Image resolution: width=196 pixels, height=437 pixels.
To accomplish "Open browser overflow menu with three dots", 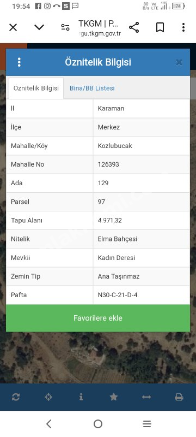I will coord(183,27).
